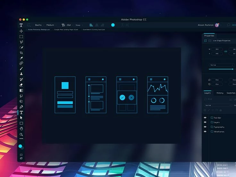Switch to Adobe Photoshop Redesign document tab
Image resolution: width=236 pixels, height=177 pixels.
pyautogui.click(x=39, y=29)
